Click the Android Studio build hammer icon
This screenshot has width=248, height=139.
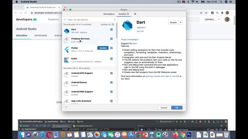tap(157, 122)
